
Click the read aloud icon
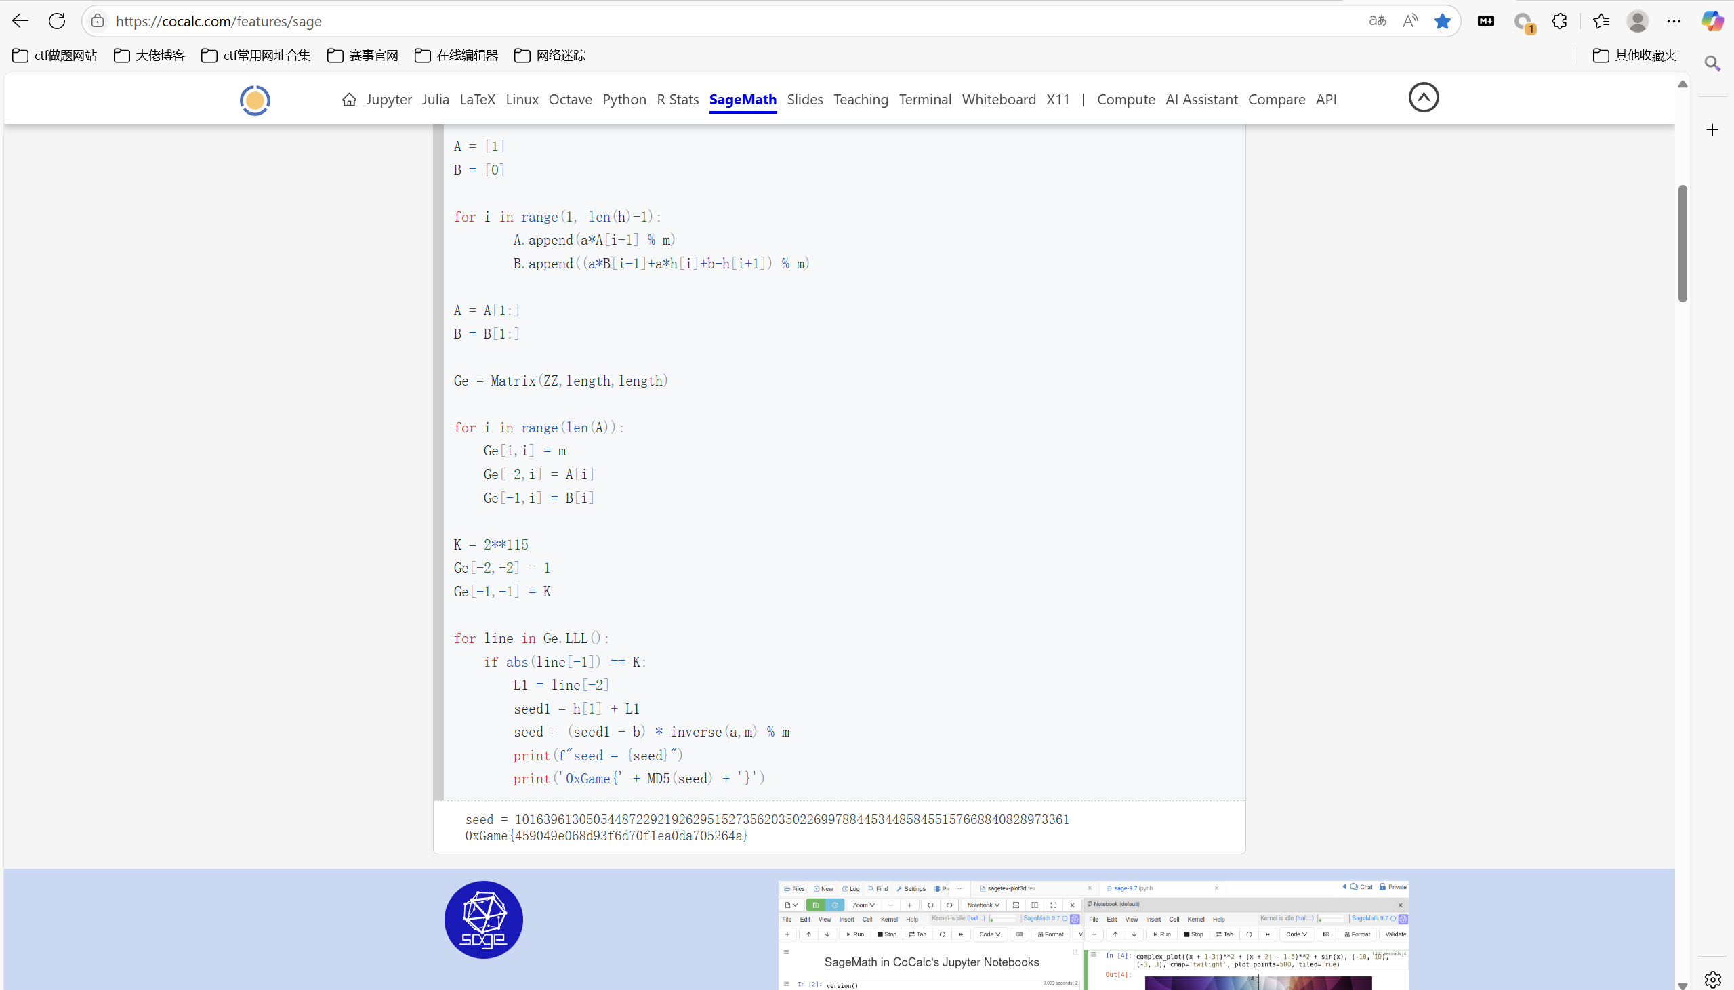1411,21
